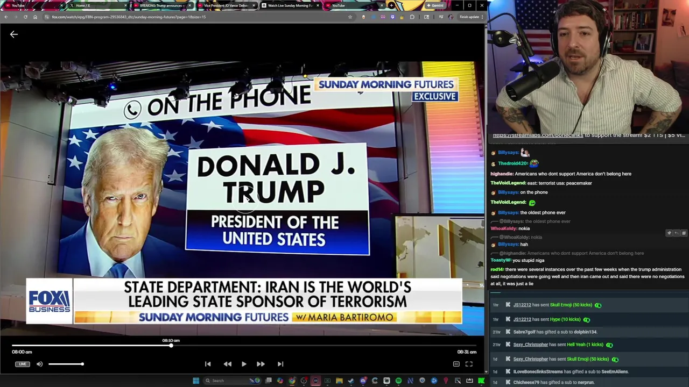This screenshot has height=387, width=689.
Task: Switch to BREAKING: Trump announces tab
Action: click(161, 5)
